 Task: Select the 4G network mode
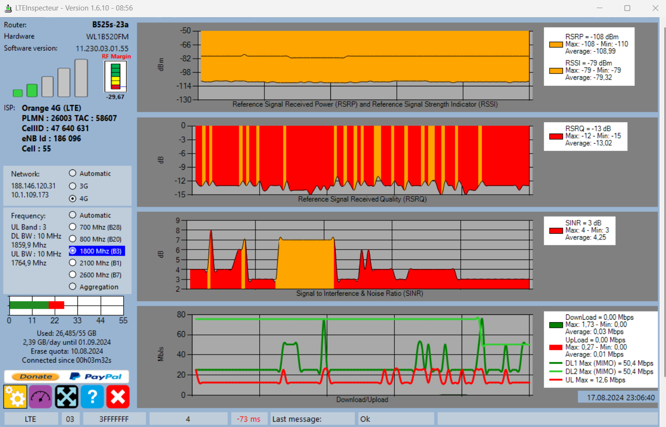[x=78, y=198]
